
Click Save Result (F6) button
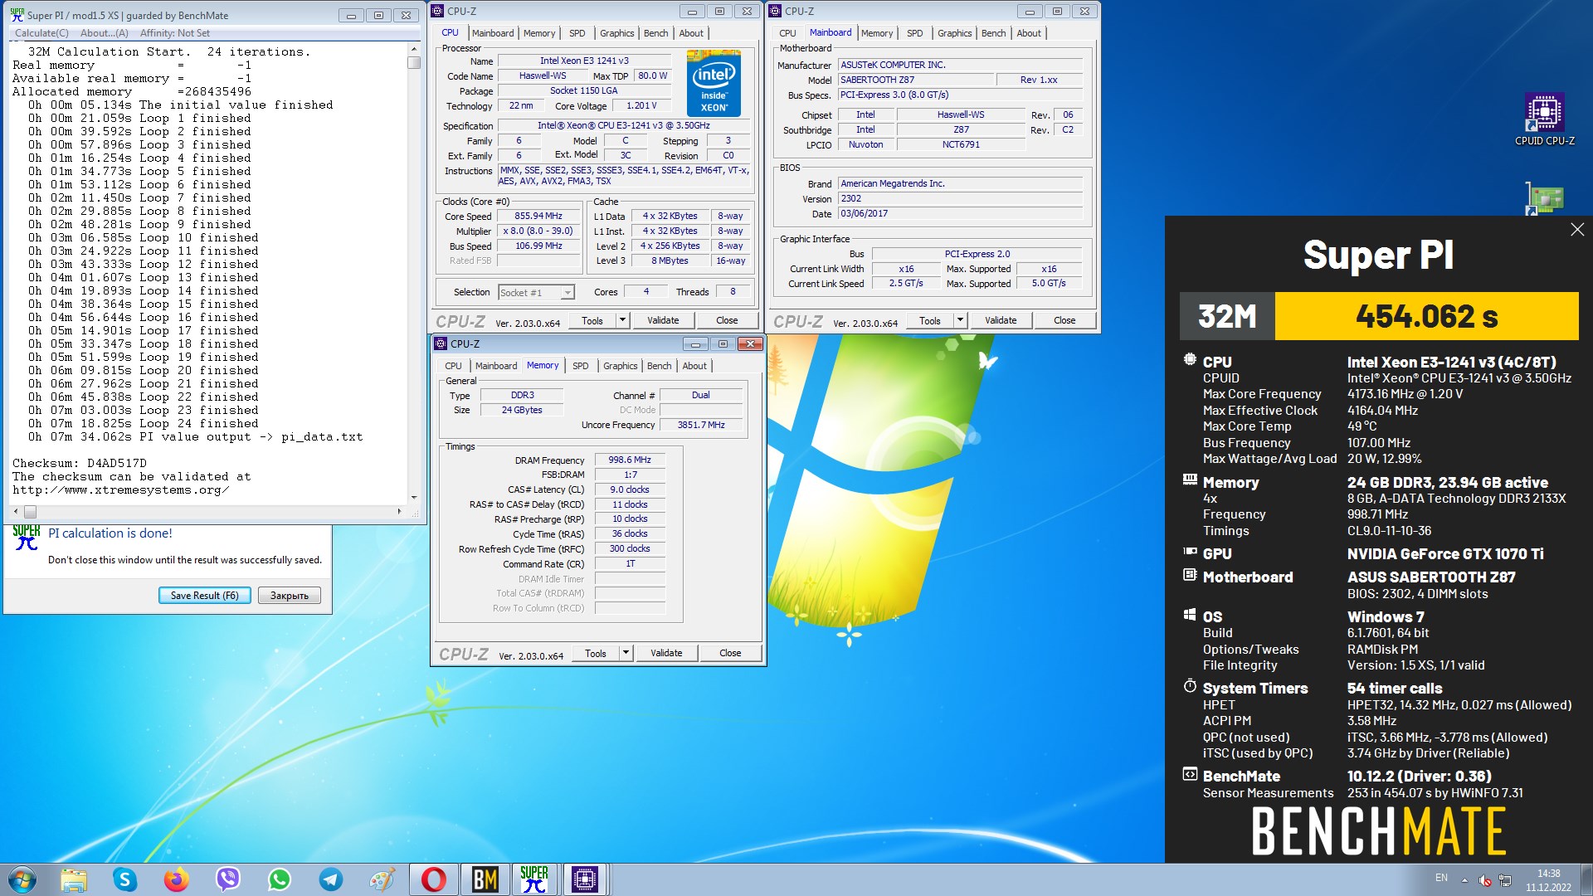point(204,596)
